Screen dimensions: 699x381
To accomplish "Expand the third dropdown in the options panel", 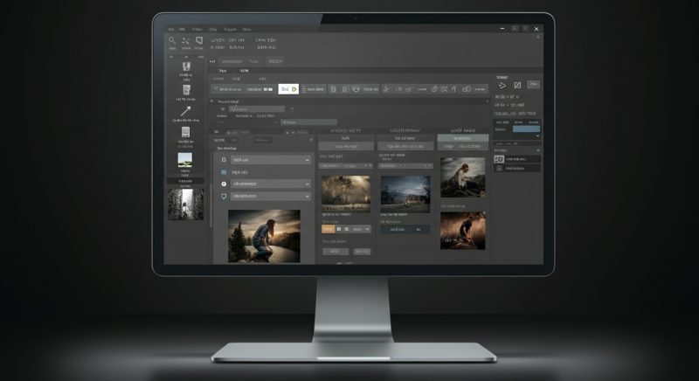I will (271, 184).
